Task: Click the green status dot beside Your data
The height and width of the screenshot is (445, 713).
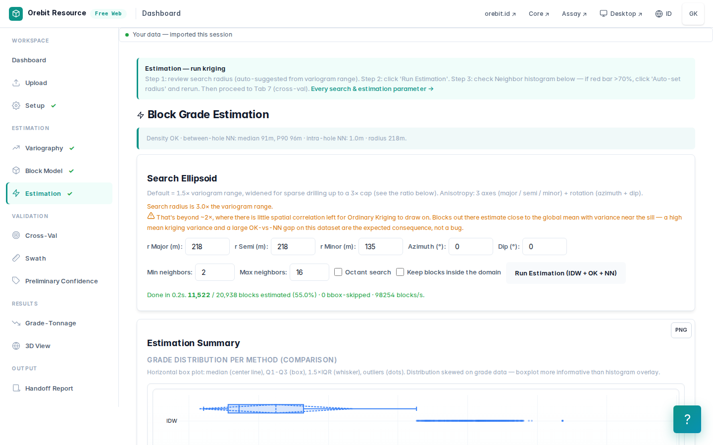Action: point(127,35)
